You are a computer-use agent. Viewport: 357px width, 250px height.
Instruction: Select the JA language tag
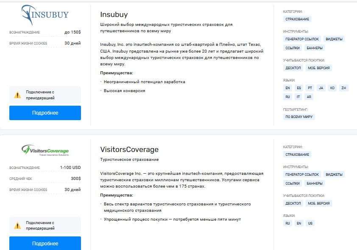[321, 88]
